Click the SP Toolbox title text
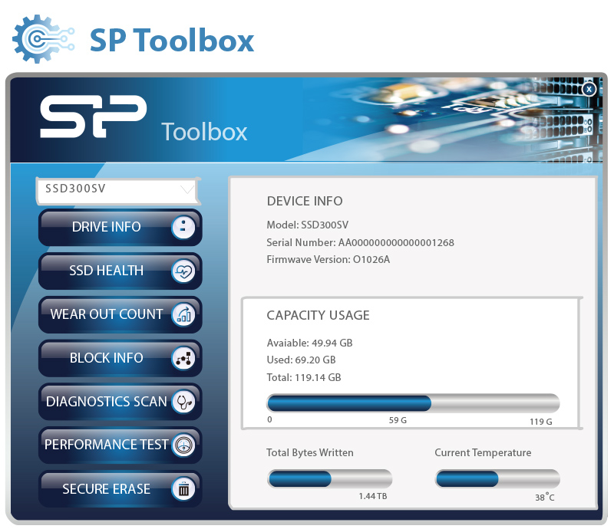614x529 pixels. coord(172,40)
